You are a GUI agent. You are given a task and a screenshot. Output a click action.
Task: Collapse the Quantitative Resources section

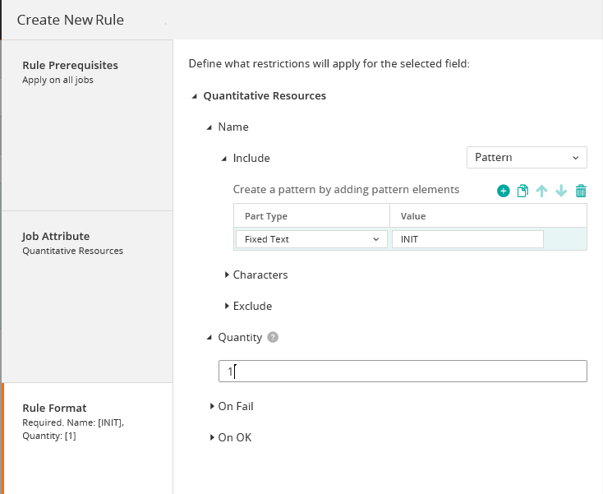pos(195,96)
